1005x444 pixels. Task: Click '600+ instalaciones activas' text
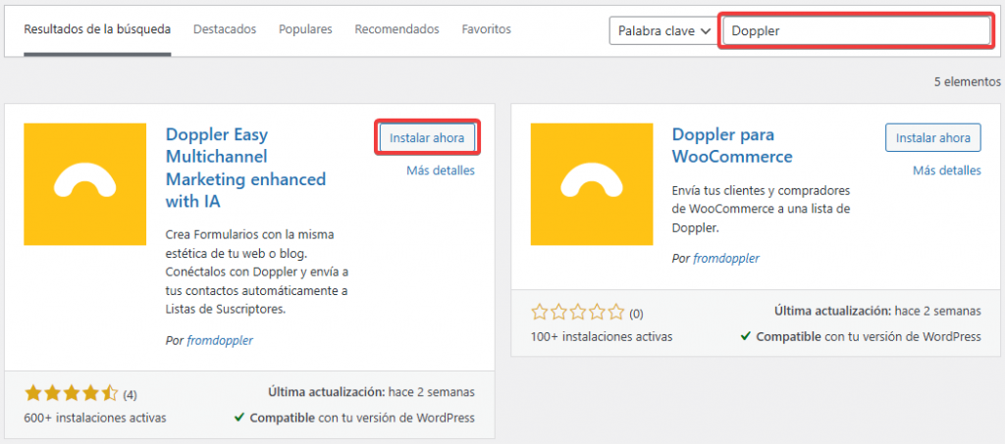coord(95,418)
